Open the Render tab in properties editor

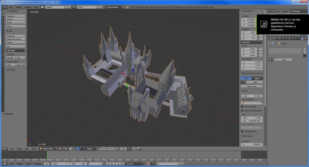click(x=276, y=39)
